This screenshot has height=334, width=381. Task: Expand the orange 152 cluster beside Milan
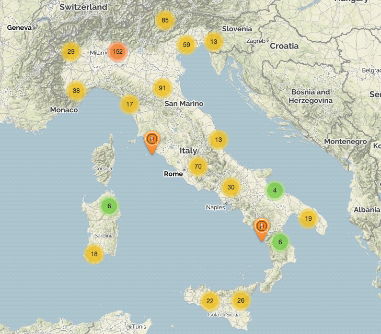[118, 52]
